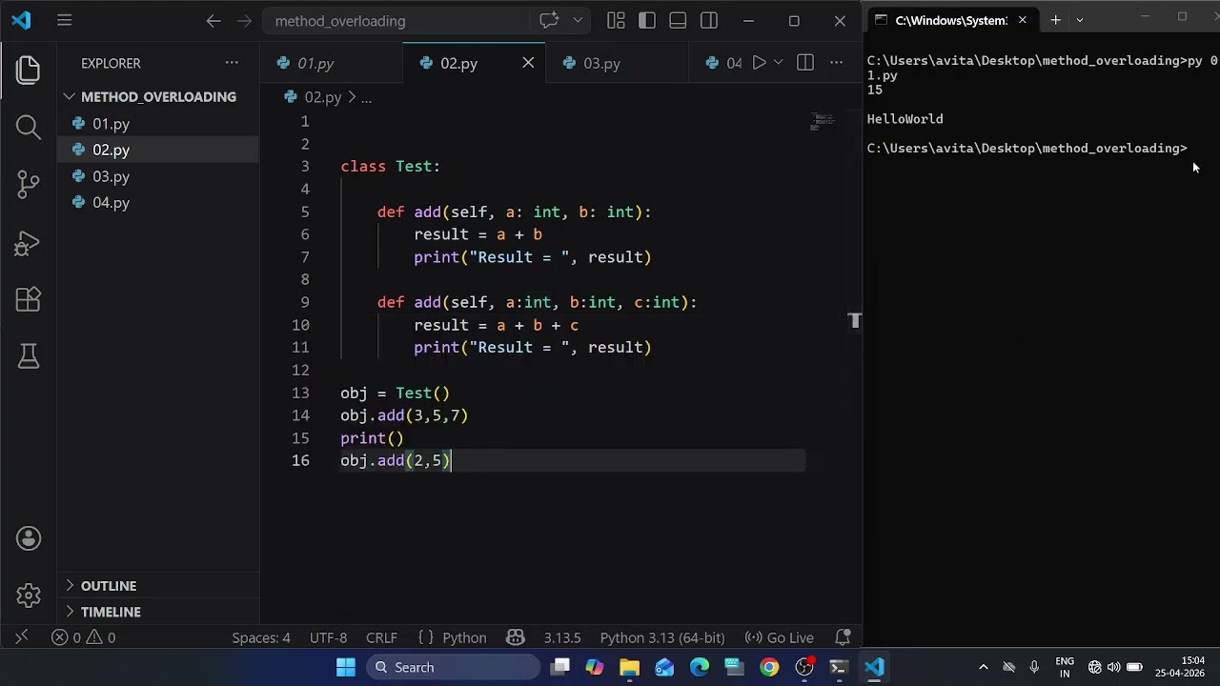Click Go Live in the status bar

[780, 637]
